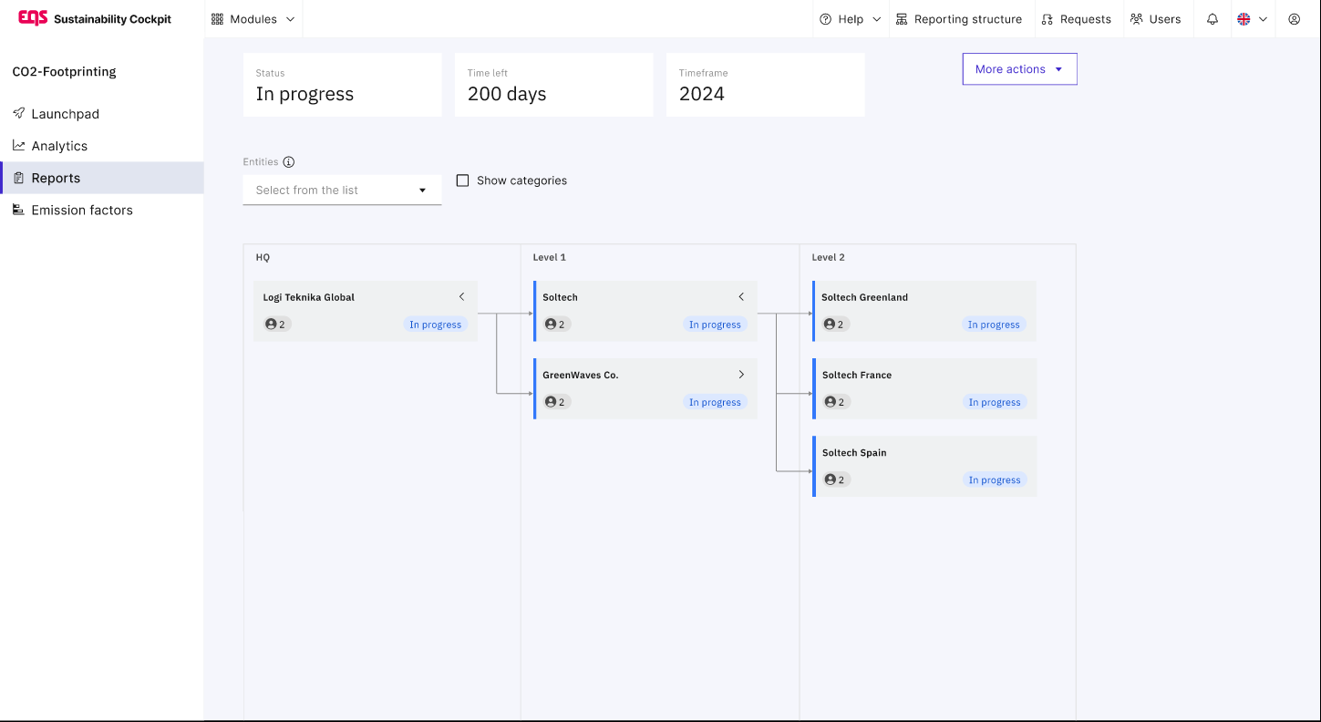The width and height of the screenshot is (1321, 722).
Task: Open the Entities select list dropdown
Action: tap(342, 191)
